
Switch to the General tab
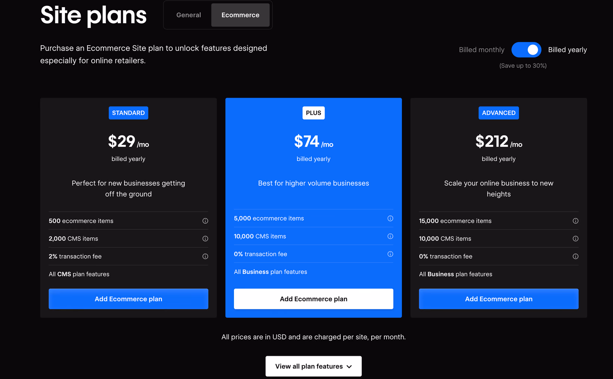(x=188, y=15)
